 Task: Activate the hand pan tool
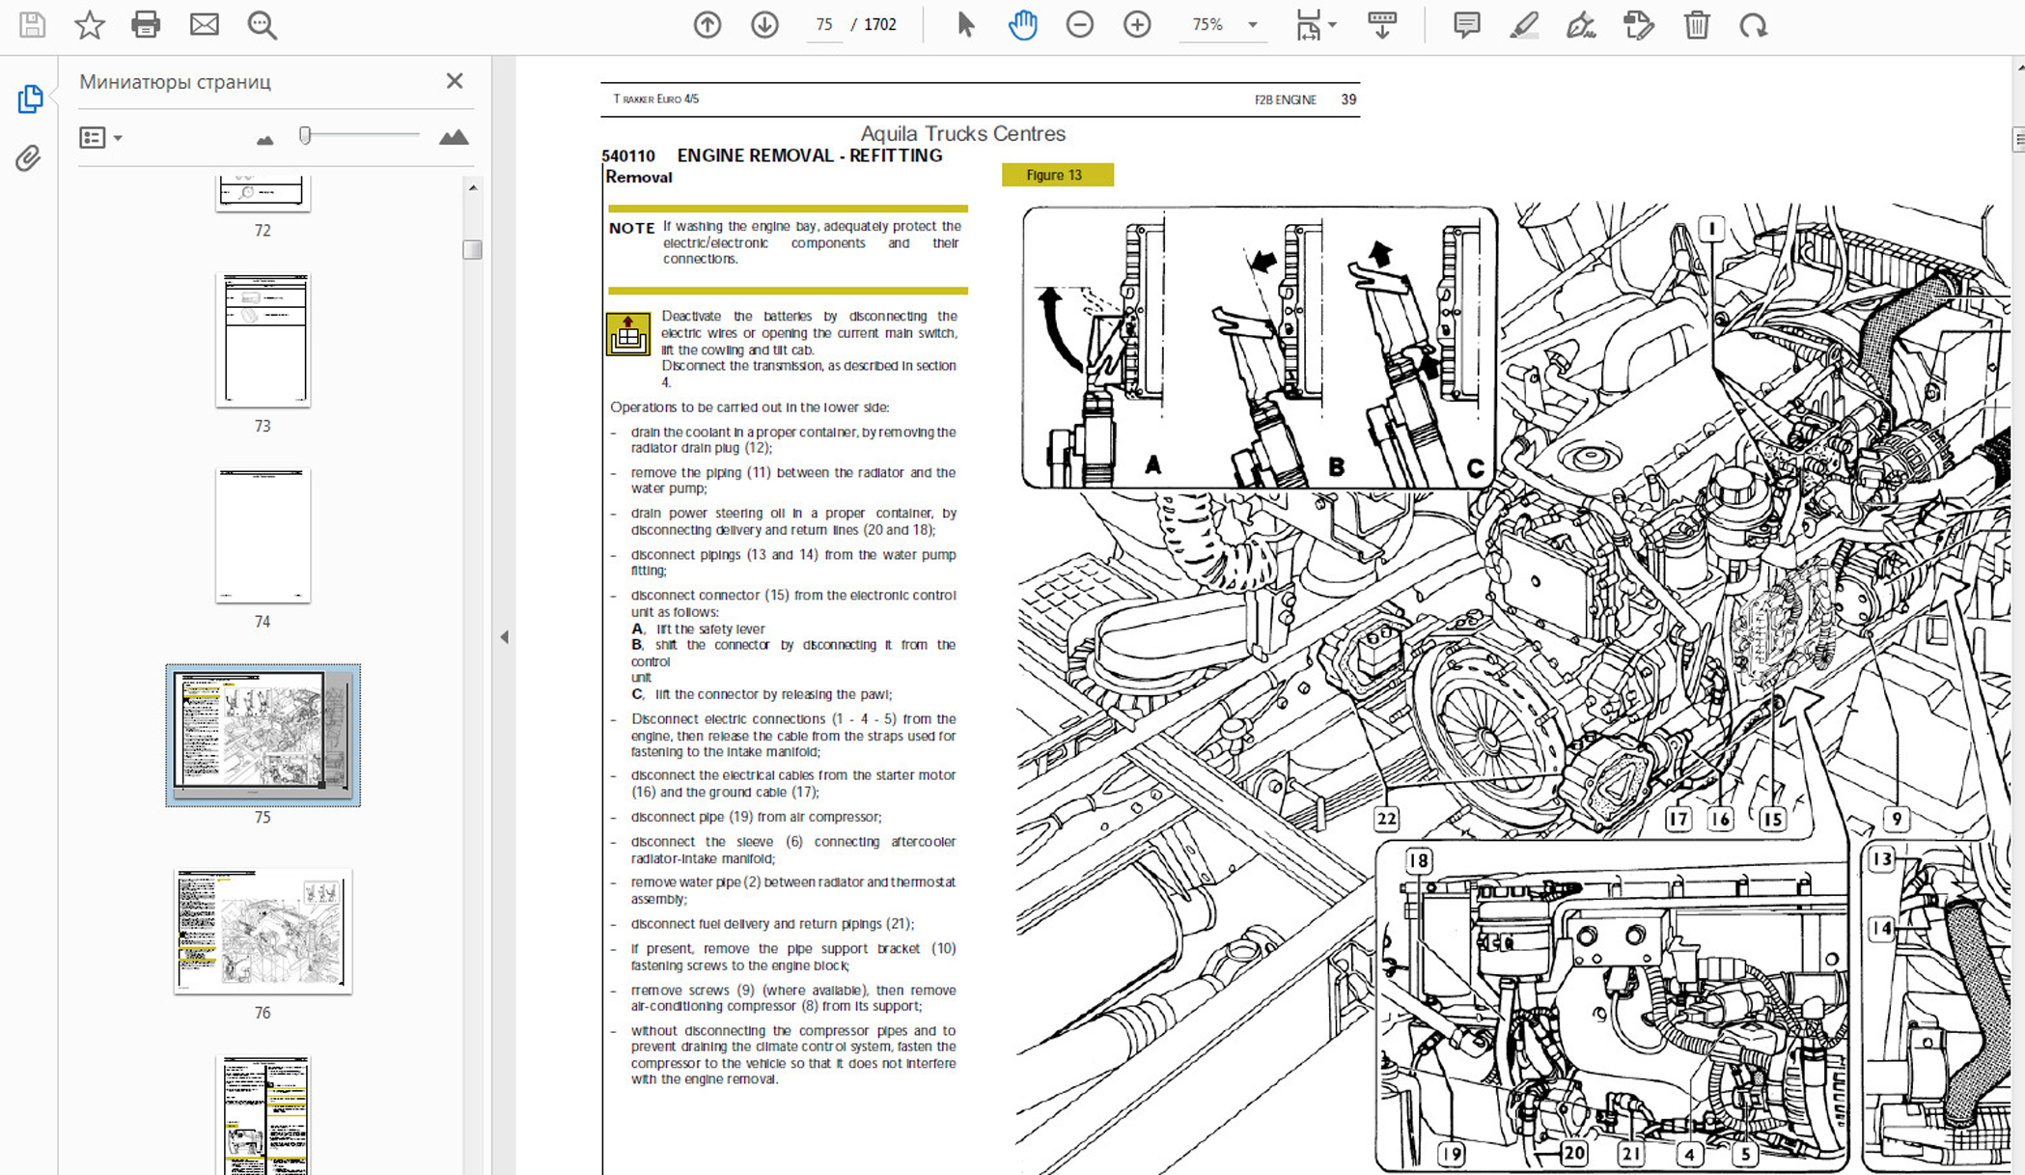(x=1022, y=25)
